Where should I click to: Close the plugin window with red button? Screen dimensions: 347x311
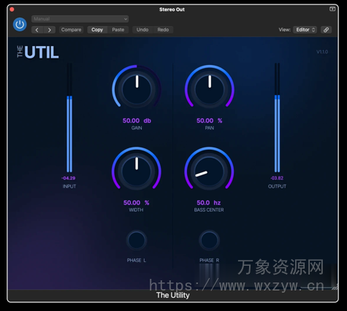click(12, 9)
